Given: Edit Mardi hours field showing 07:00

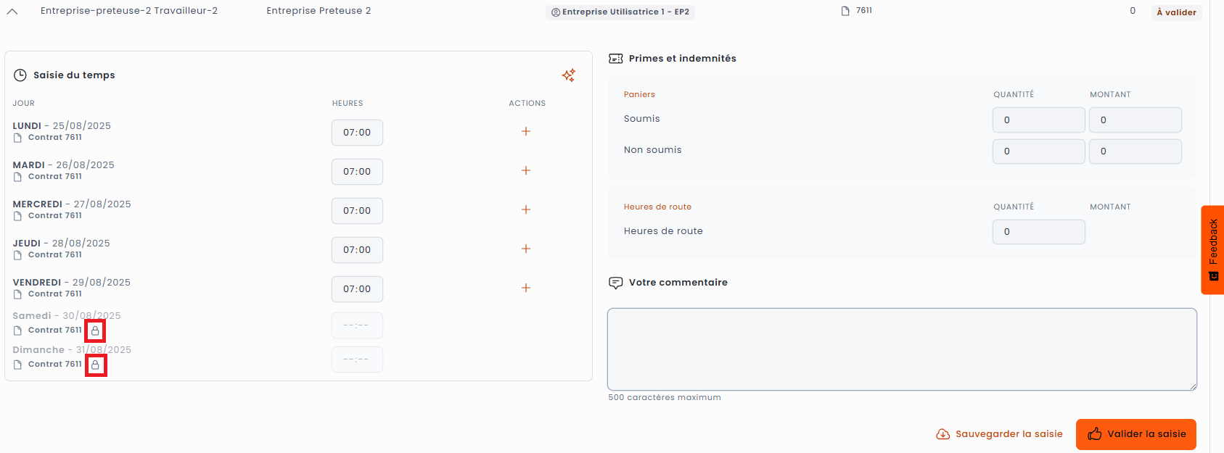Looking at the screenshot, I should click(x=357, y=172).
